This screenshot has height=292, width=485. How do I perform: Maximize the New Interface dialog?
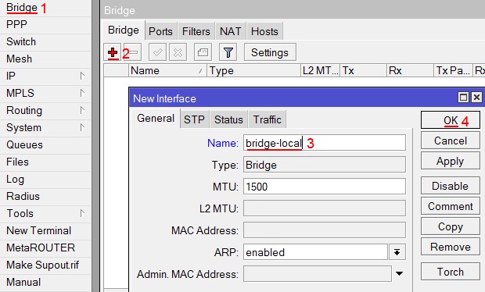click(463, 98)
